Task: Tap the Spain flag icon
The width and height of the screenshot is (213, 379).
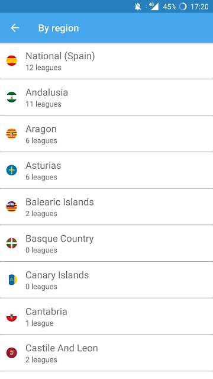Action: click(12, 60)
